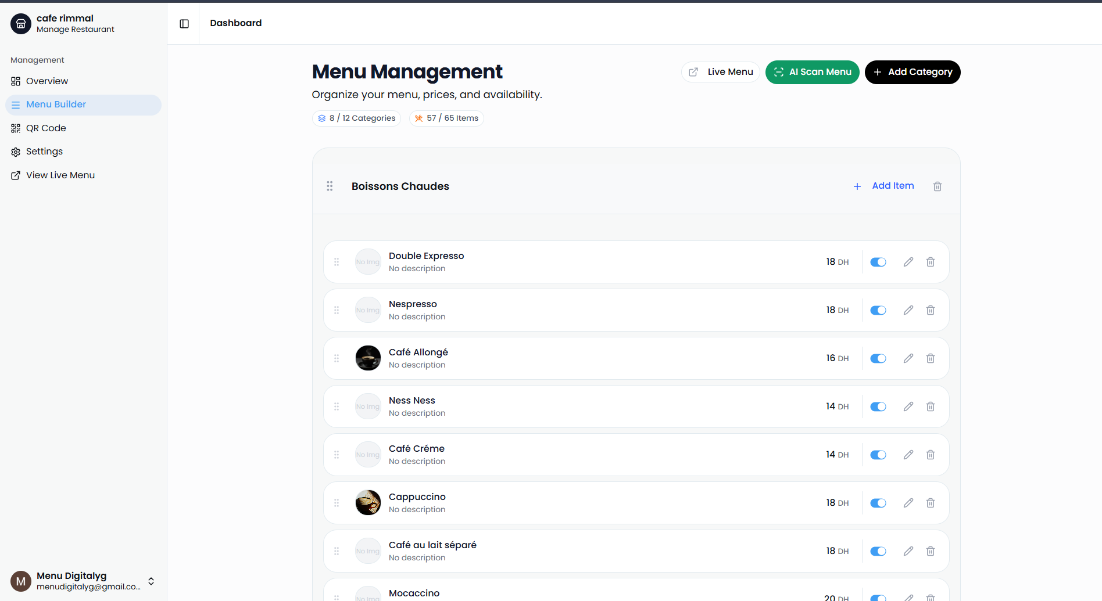Click the Cappuccino image thumbnail
The width and height of the screenshot is (1102, 601).
tap(368, 503)
